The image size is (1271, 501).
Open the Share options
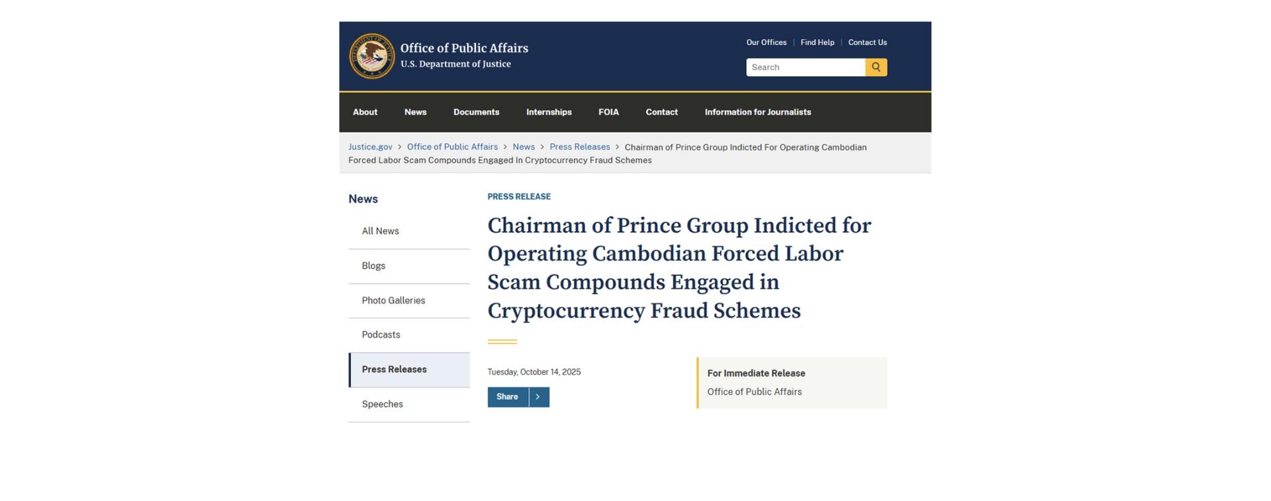(507, 397)
